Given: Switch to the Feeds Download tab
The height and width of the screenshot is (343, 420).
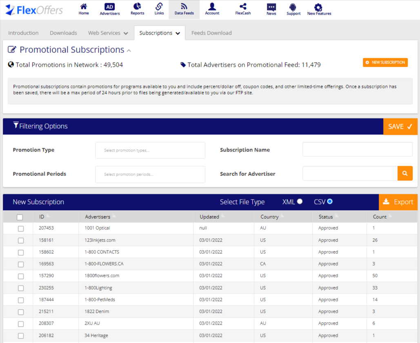Looking at the screenshot, I should click(x=211, y=33).
